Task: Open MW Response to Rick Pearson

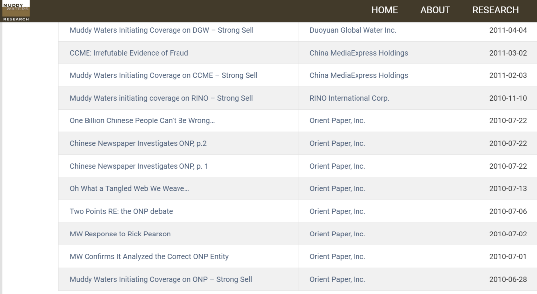Action: click(x=120, y=234)
